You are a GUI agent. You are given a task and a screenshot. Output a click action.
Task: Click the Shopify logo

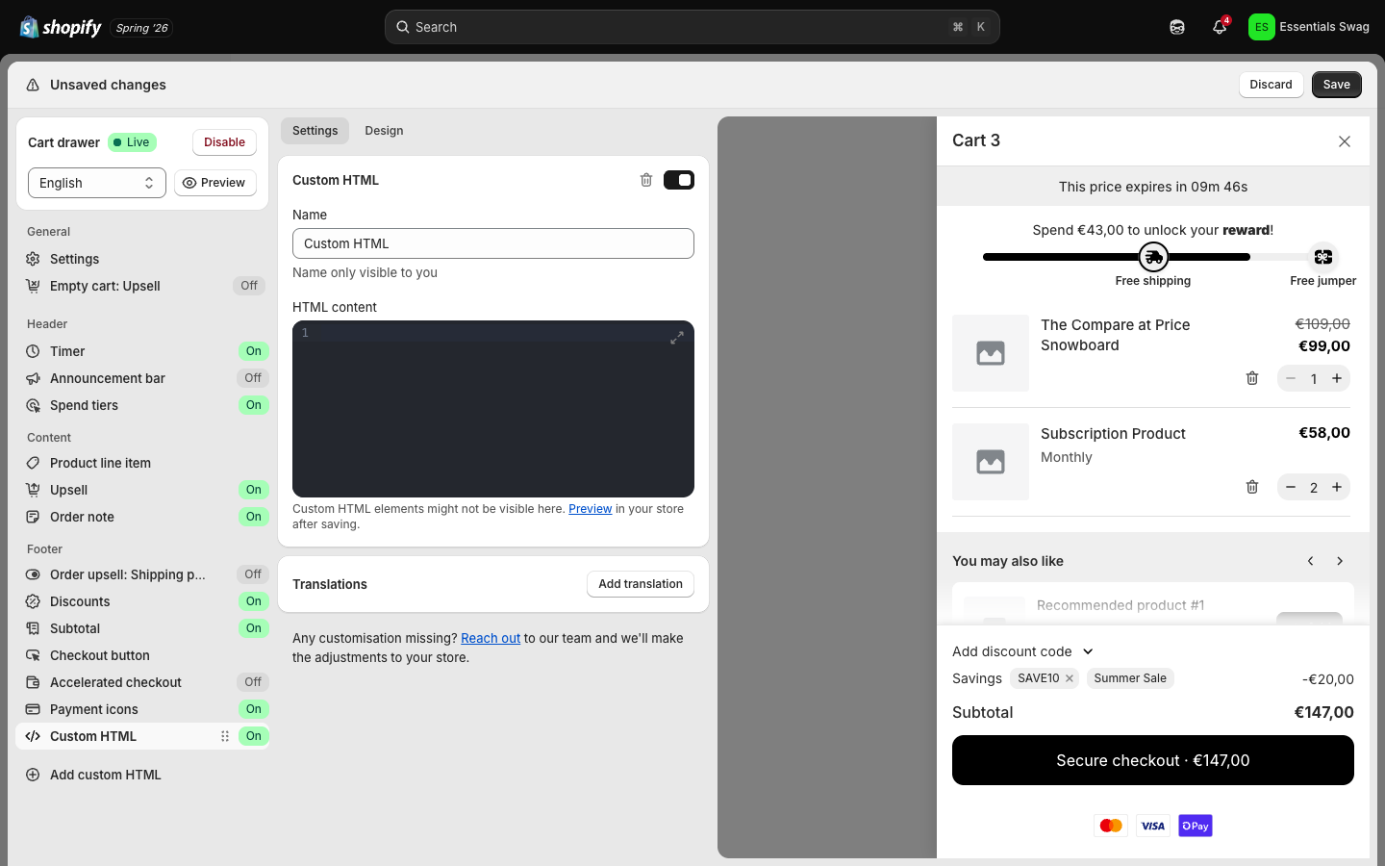click(x=61, y=27)
